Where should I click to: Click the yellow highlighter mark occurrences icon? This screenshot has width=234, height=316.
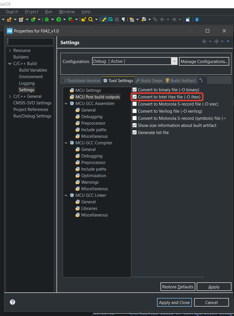tap(104, 19)
